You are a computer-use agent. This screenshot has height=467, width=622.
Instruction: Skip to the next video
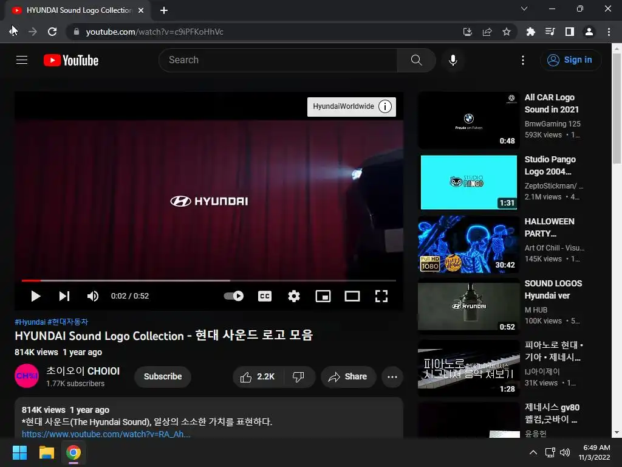pos(64,296)
